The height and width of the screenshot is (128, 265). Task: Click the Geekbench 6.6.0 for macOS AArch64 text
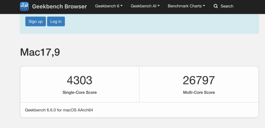[x=59, y=110]
